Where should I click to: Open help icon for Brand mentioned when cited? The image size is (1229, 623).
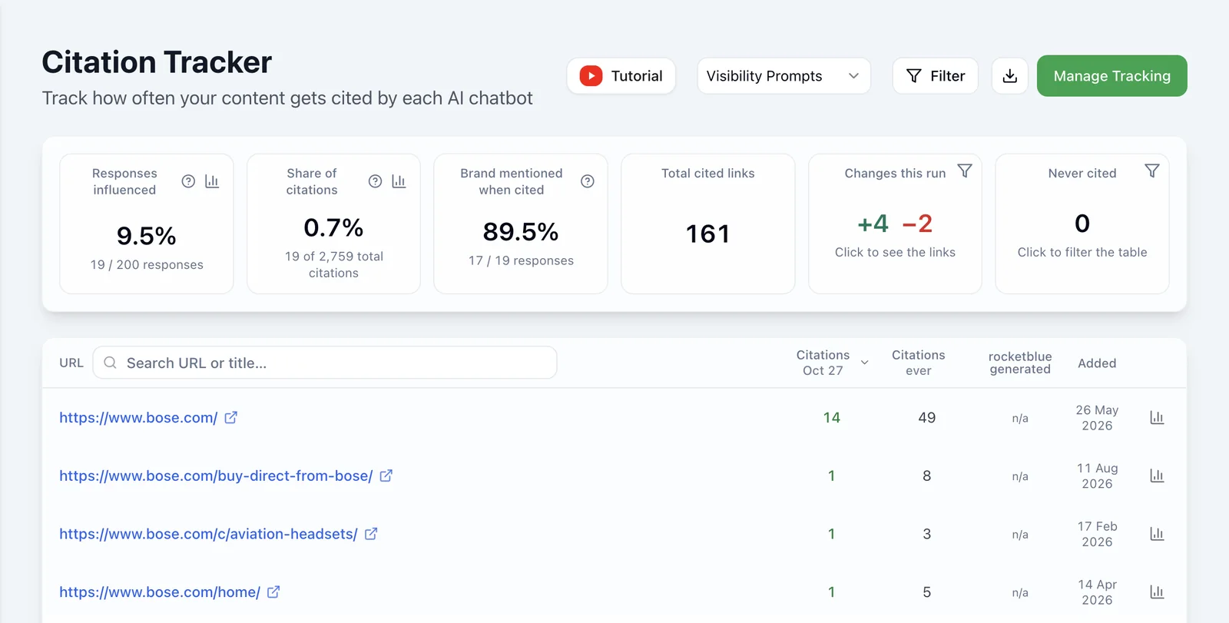[x=588, y=181]
